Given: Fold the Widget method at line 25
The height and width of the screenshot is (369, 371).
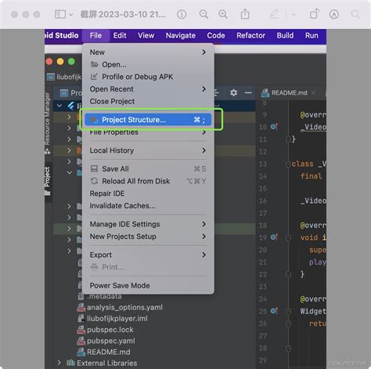Looking at the screenshot, I should pos(288,311).
